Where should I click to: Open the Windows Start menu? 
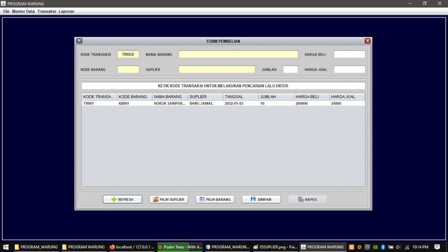pos(6,247)
